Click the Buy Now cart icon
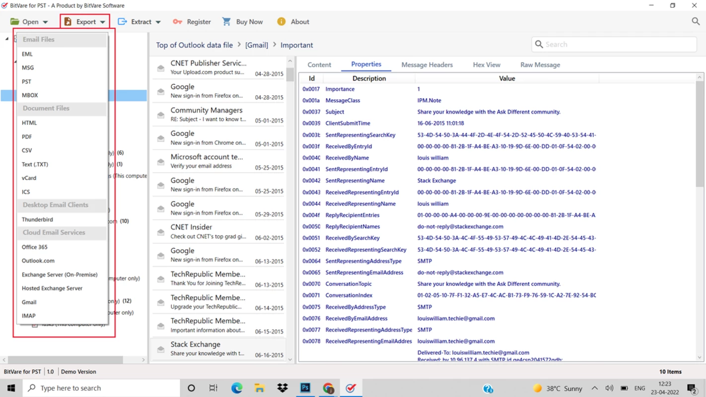706x397 pixels. tap(226, 21)
